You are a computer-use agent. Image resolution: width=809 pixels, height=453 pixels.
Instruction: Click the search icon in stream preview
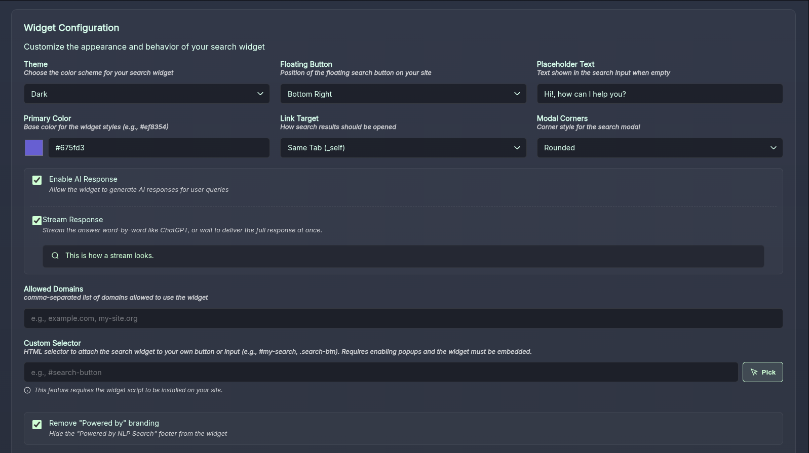55,256
